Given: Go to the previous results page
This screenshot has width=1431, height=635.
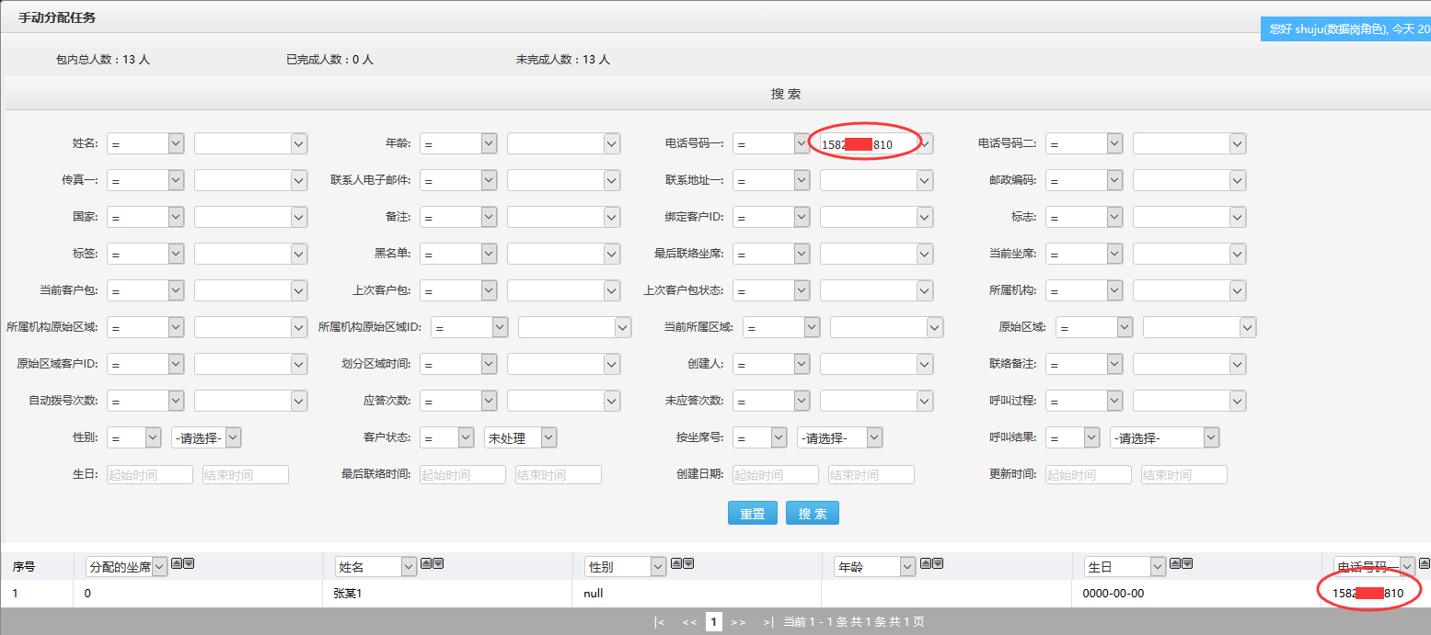Looking at the screenshot, I should click(x=689, y=622).
